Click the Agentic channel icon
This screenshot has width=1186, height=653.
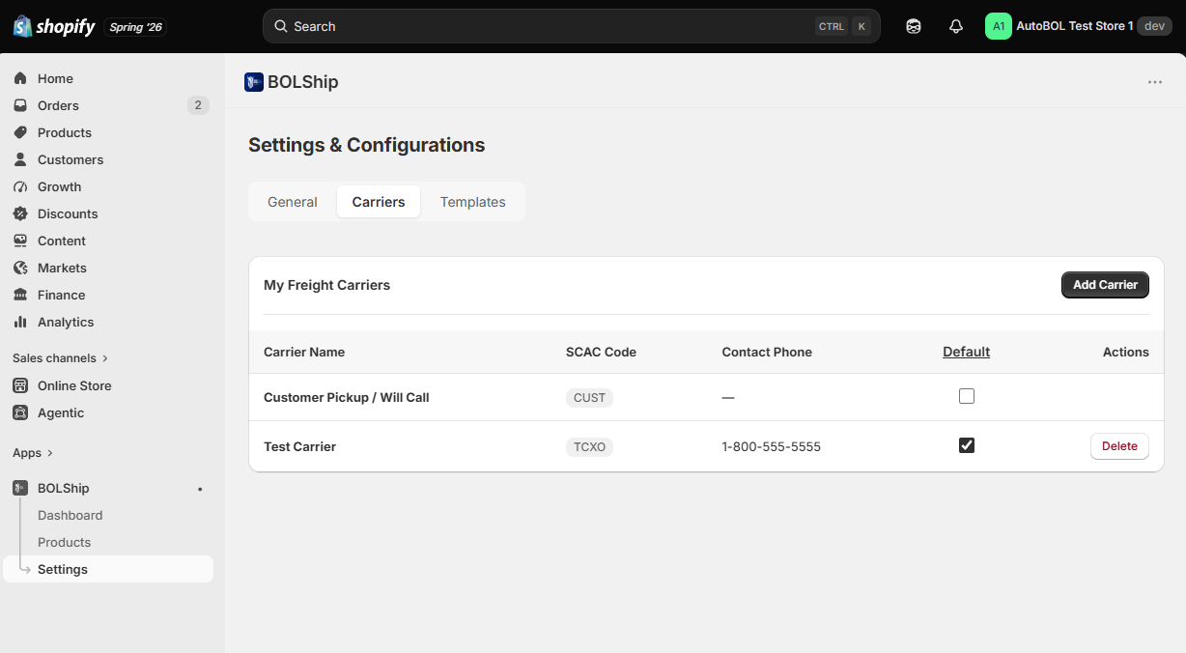[20, 412]
